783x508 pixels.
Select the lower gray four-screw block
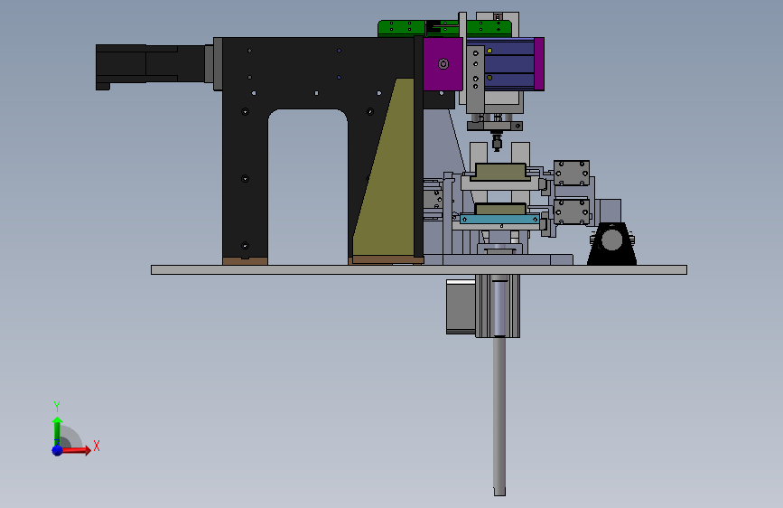click(572, 212)
